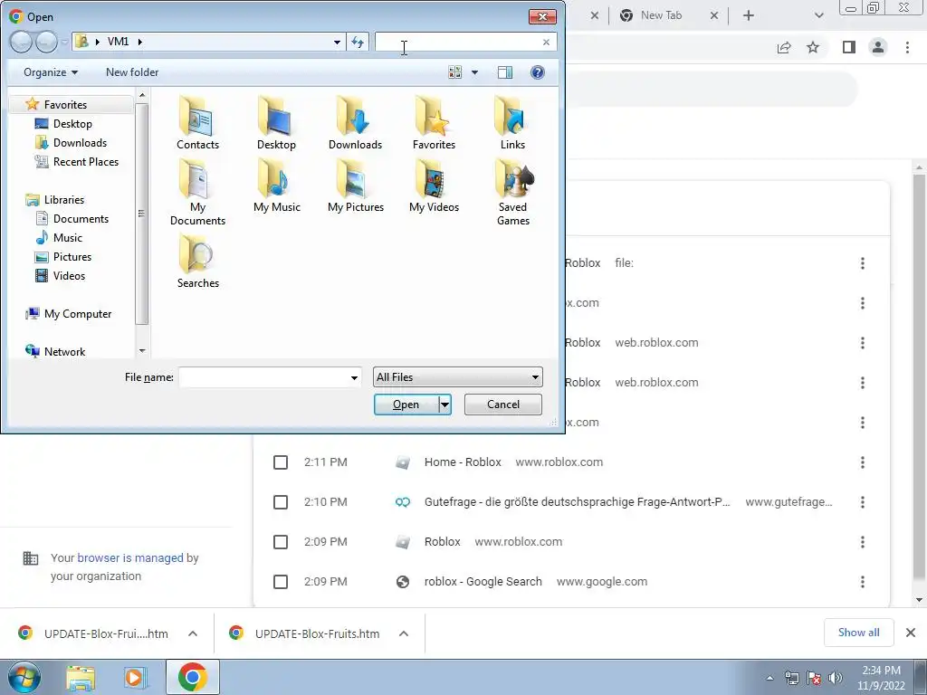The width and height of the screenshot is (927, 695).
Task: Open Chrome profile avatar
Action: [878, 47]
